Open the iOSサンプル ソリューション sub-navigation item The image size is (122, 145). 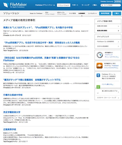[x=62, y=13]
